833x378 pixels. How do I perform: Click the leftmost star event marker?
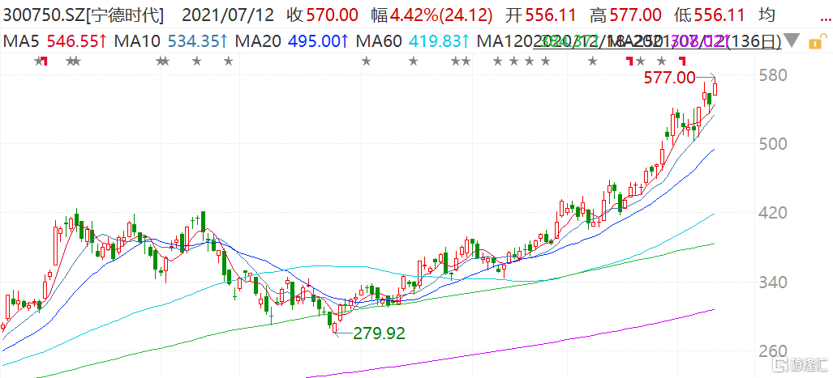38,62
